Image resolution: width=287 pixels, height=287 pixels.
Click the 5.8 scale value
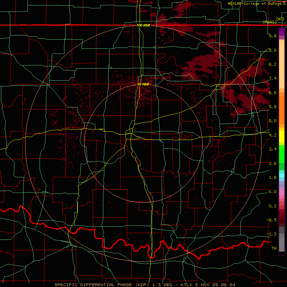[x=273, y=107]
